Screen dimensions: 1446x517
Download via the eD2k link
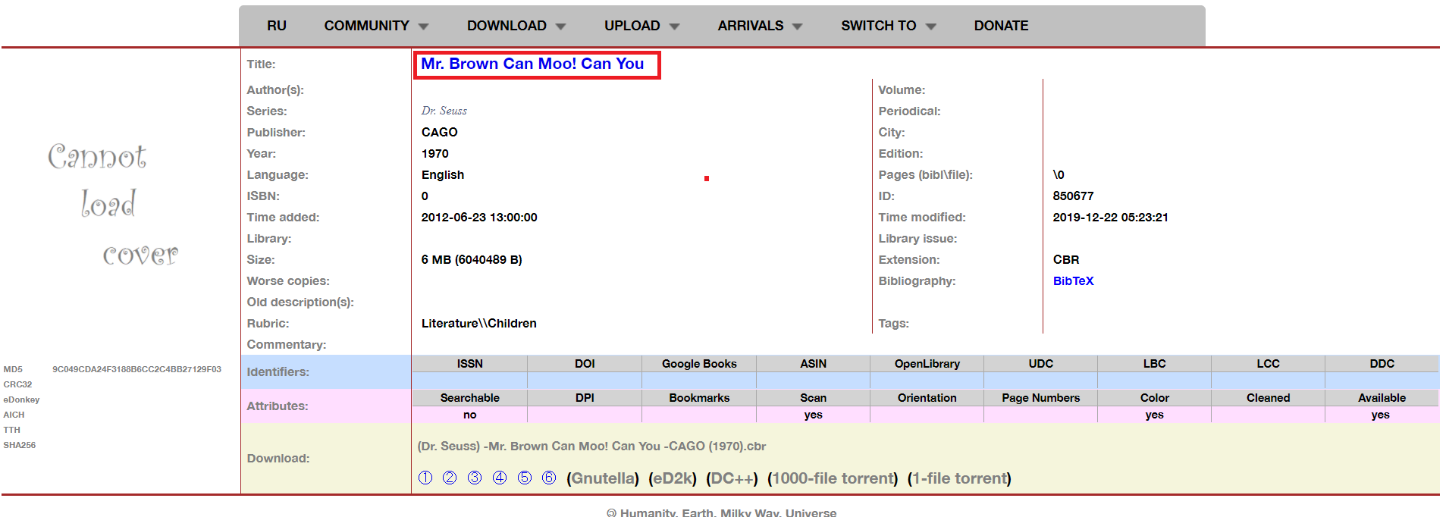pyautogui.click(x=673, y=478)
